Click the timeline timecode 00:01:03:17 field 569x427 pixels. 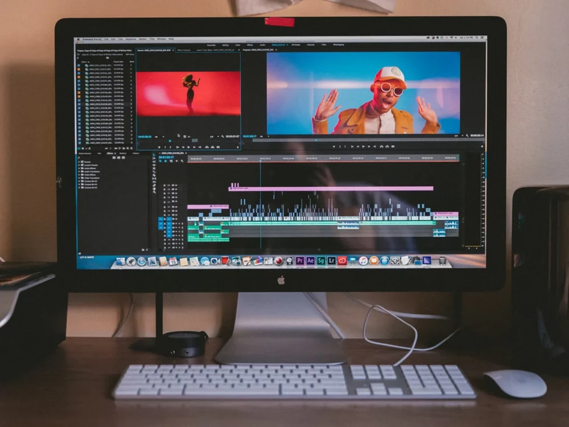[x=166, y=157]
